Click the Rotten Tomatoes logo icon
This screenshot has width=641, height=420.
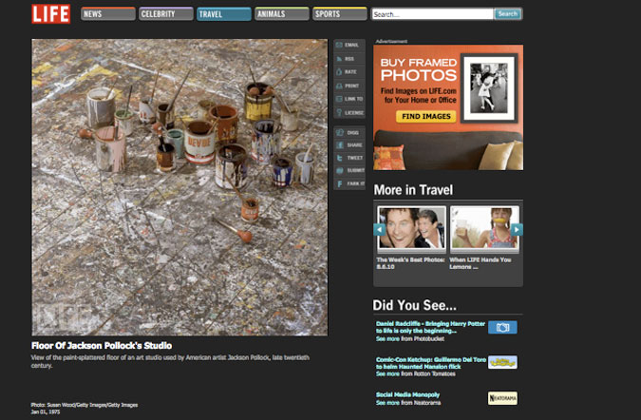click(502, 362)
